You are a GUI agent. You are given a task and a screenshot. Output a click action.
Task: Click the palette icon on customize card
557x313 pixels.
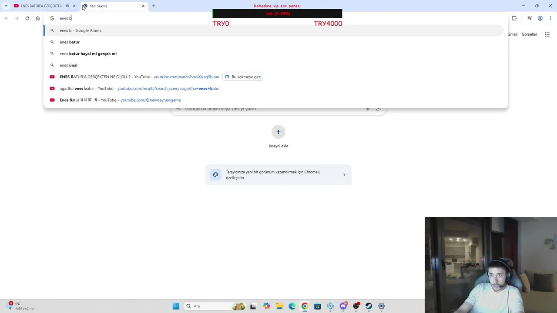coord(215,175)
